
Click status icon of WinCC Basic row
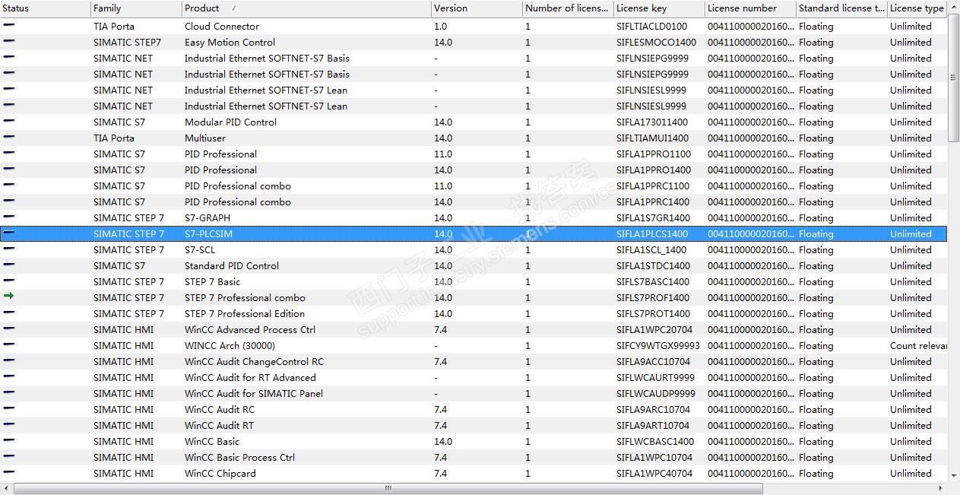click(x=9, y=440)
